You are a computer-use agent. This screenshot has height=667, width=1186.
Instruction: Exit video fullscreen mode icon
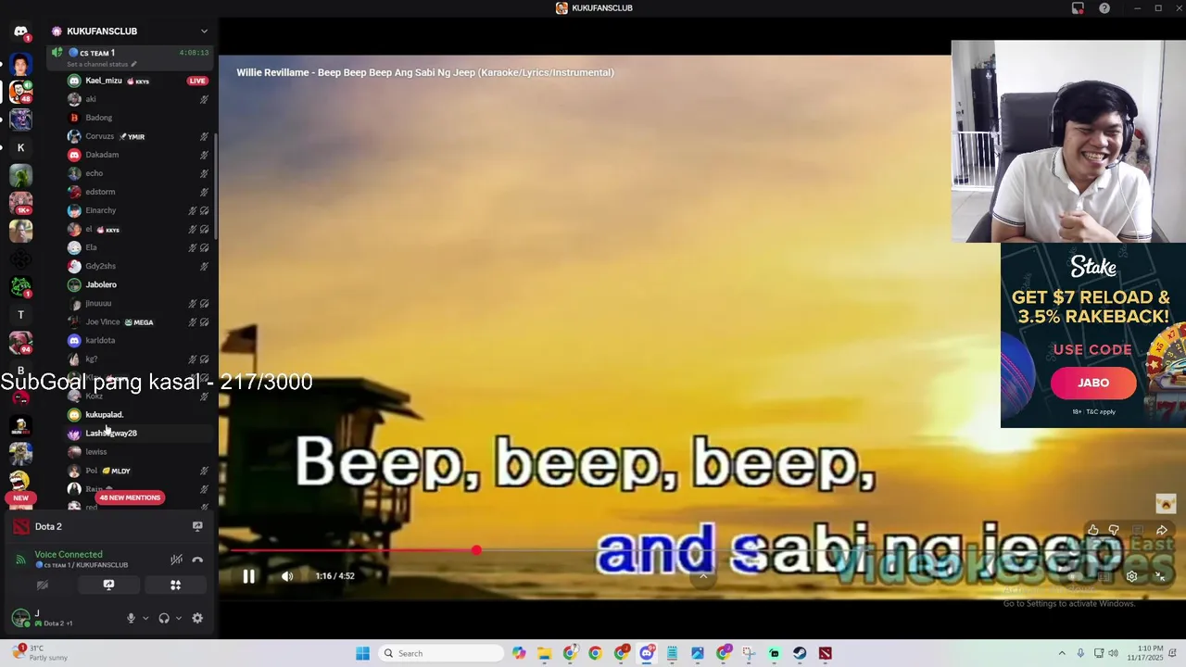[x=1160, y=576]
